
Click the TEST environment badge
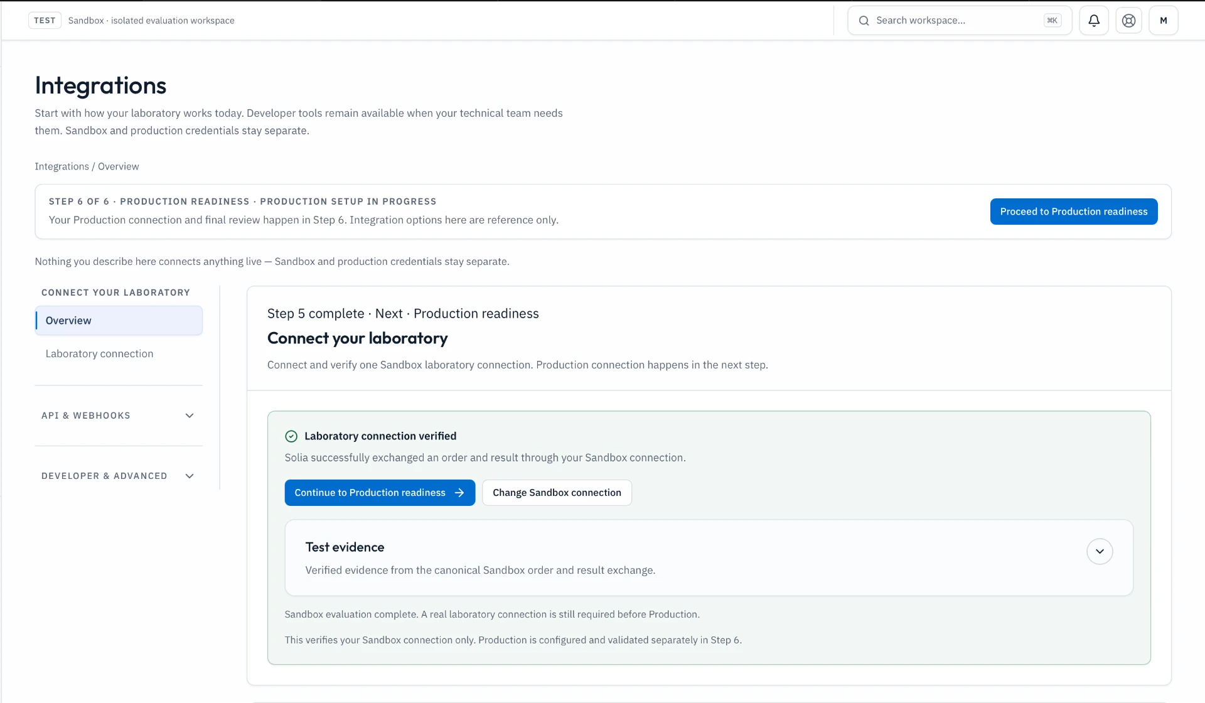click(45, 21)
